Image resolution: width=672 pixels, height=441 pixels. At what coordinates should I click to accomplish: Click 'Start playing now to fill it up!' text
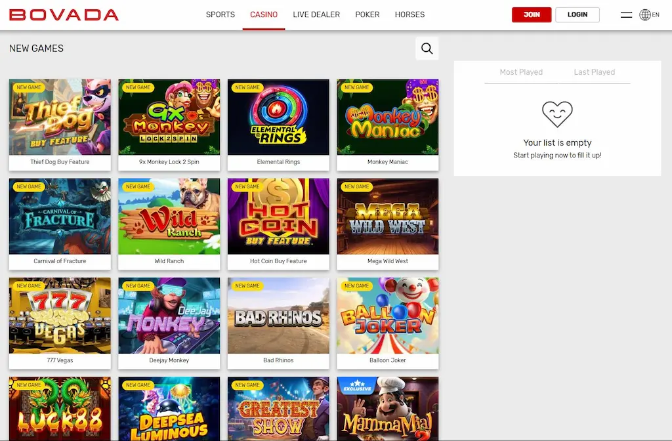pos(557,155)
